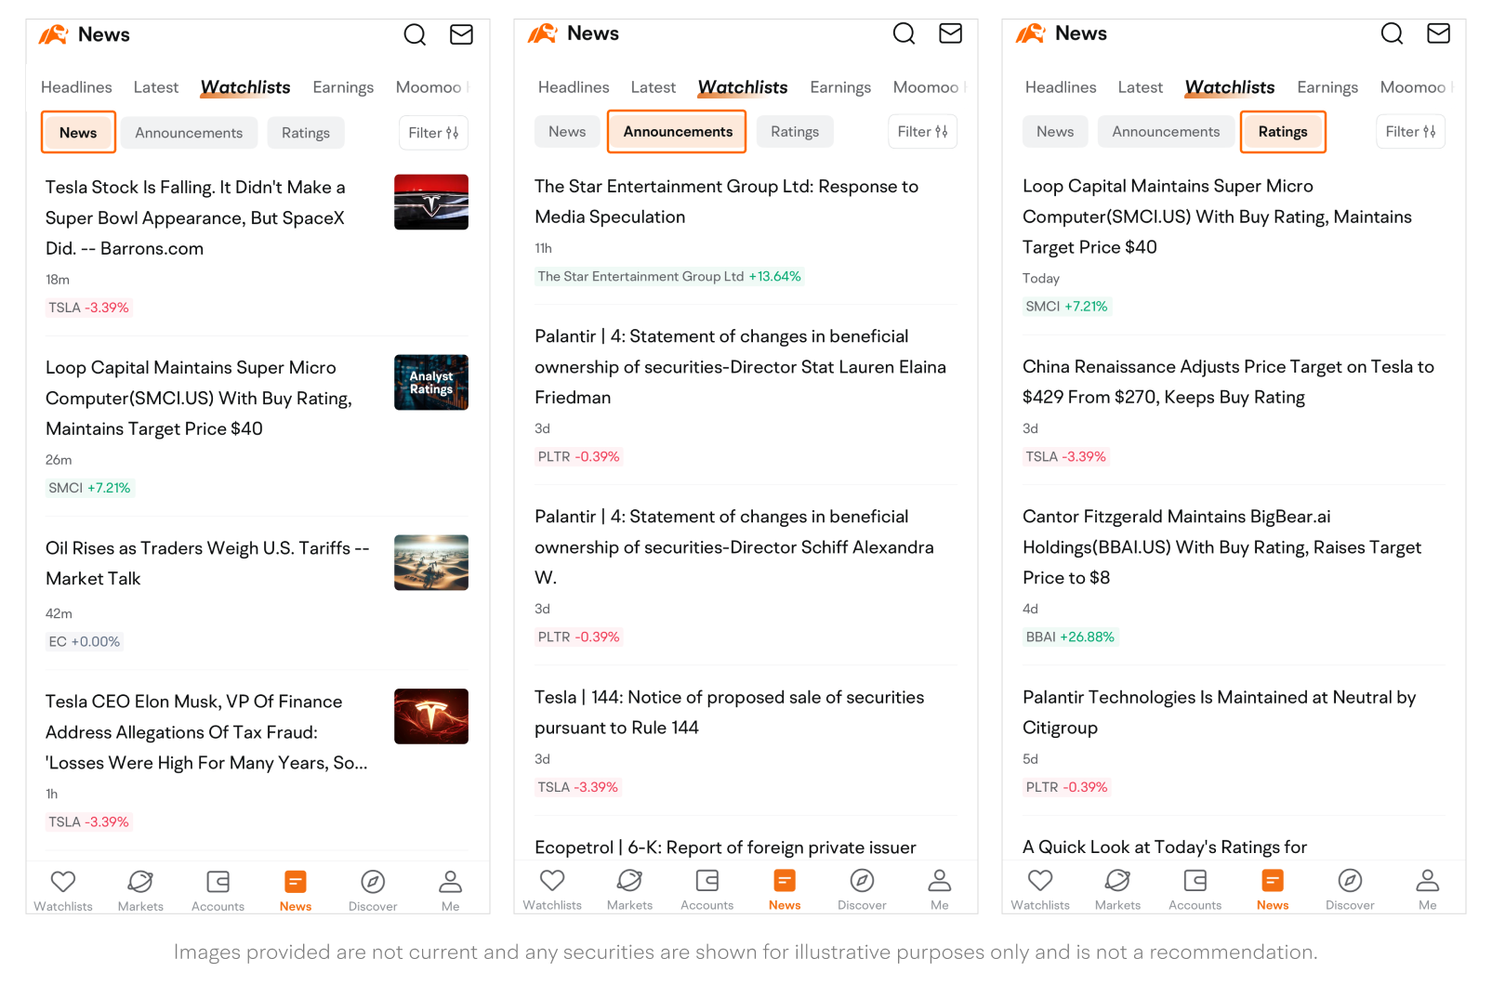
Task: Tap the BBAI +26.88% stock tag
Action: coord(1069,637)
